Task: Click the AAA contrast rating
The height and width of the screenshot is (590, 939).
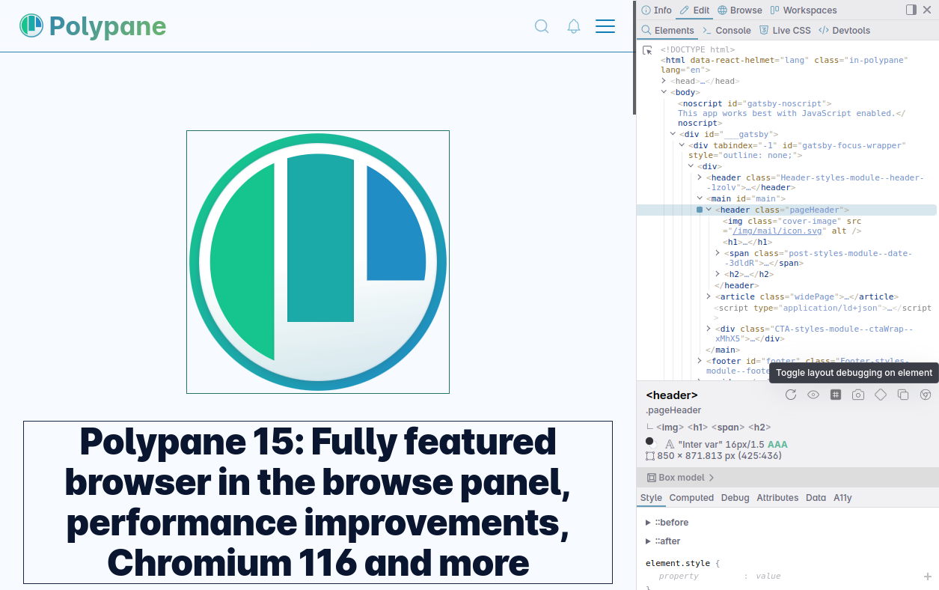Action: pyautogui.click(x=777, y=444)
